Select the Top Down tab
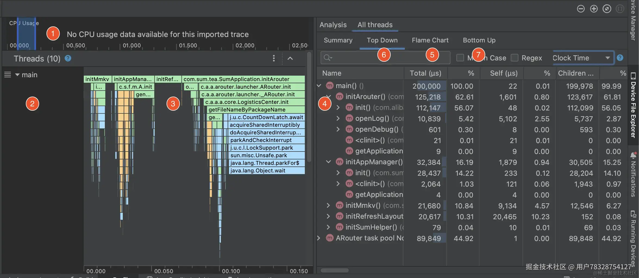Screen dimensions: 639x278 (382, 40)
